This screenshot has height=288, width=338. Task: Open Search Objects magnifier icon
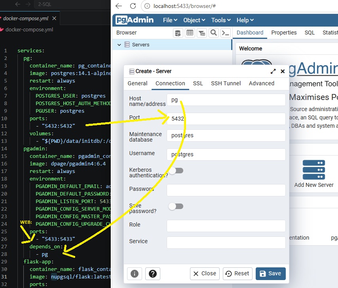point(214,33)
